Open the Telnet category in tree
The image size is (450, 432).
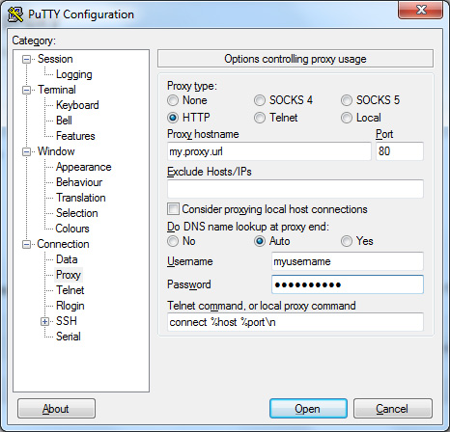tap(70, 290)
